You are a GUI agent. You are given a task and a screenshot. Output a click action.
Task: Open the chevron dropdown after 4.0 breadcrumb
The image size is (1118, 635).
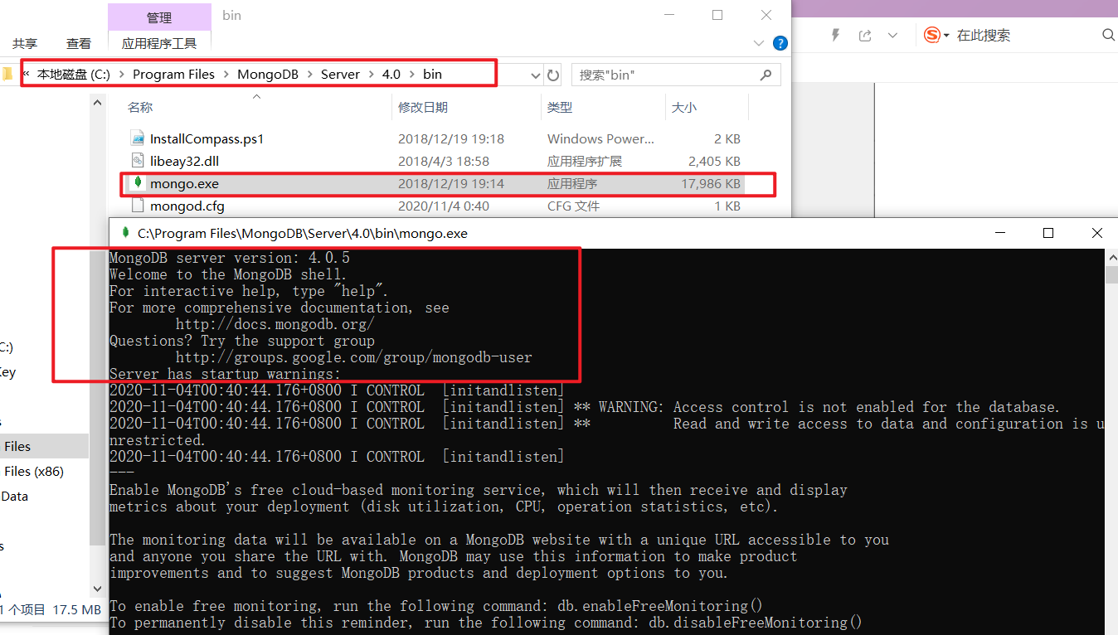(411, 75)
